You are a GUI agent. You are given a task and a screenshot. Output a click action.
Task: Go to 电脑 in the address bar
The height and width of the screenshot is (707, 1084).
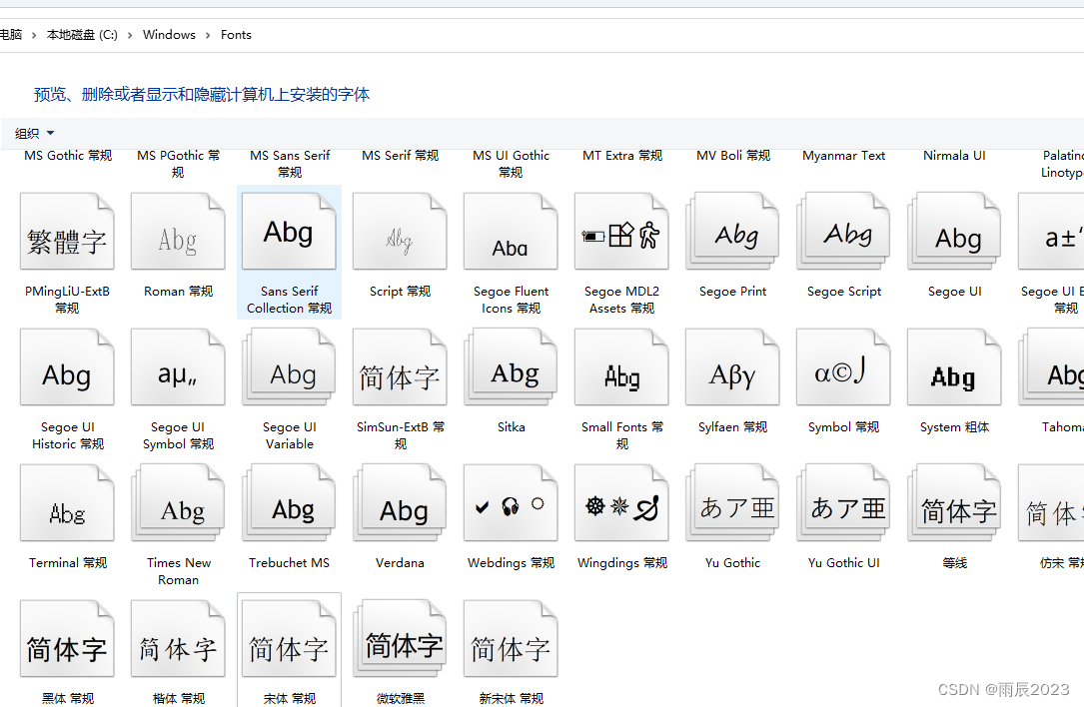tap(10, 34)
